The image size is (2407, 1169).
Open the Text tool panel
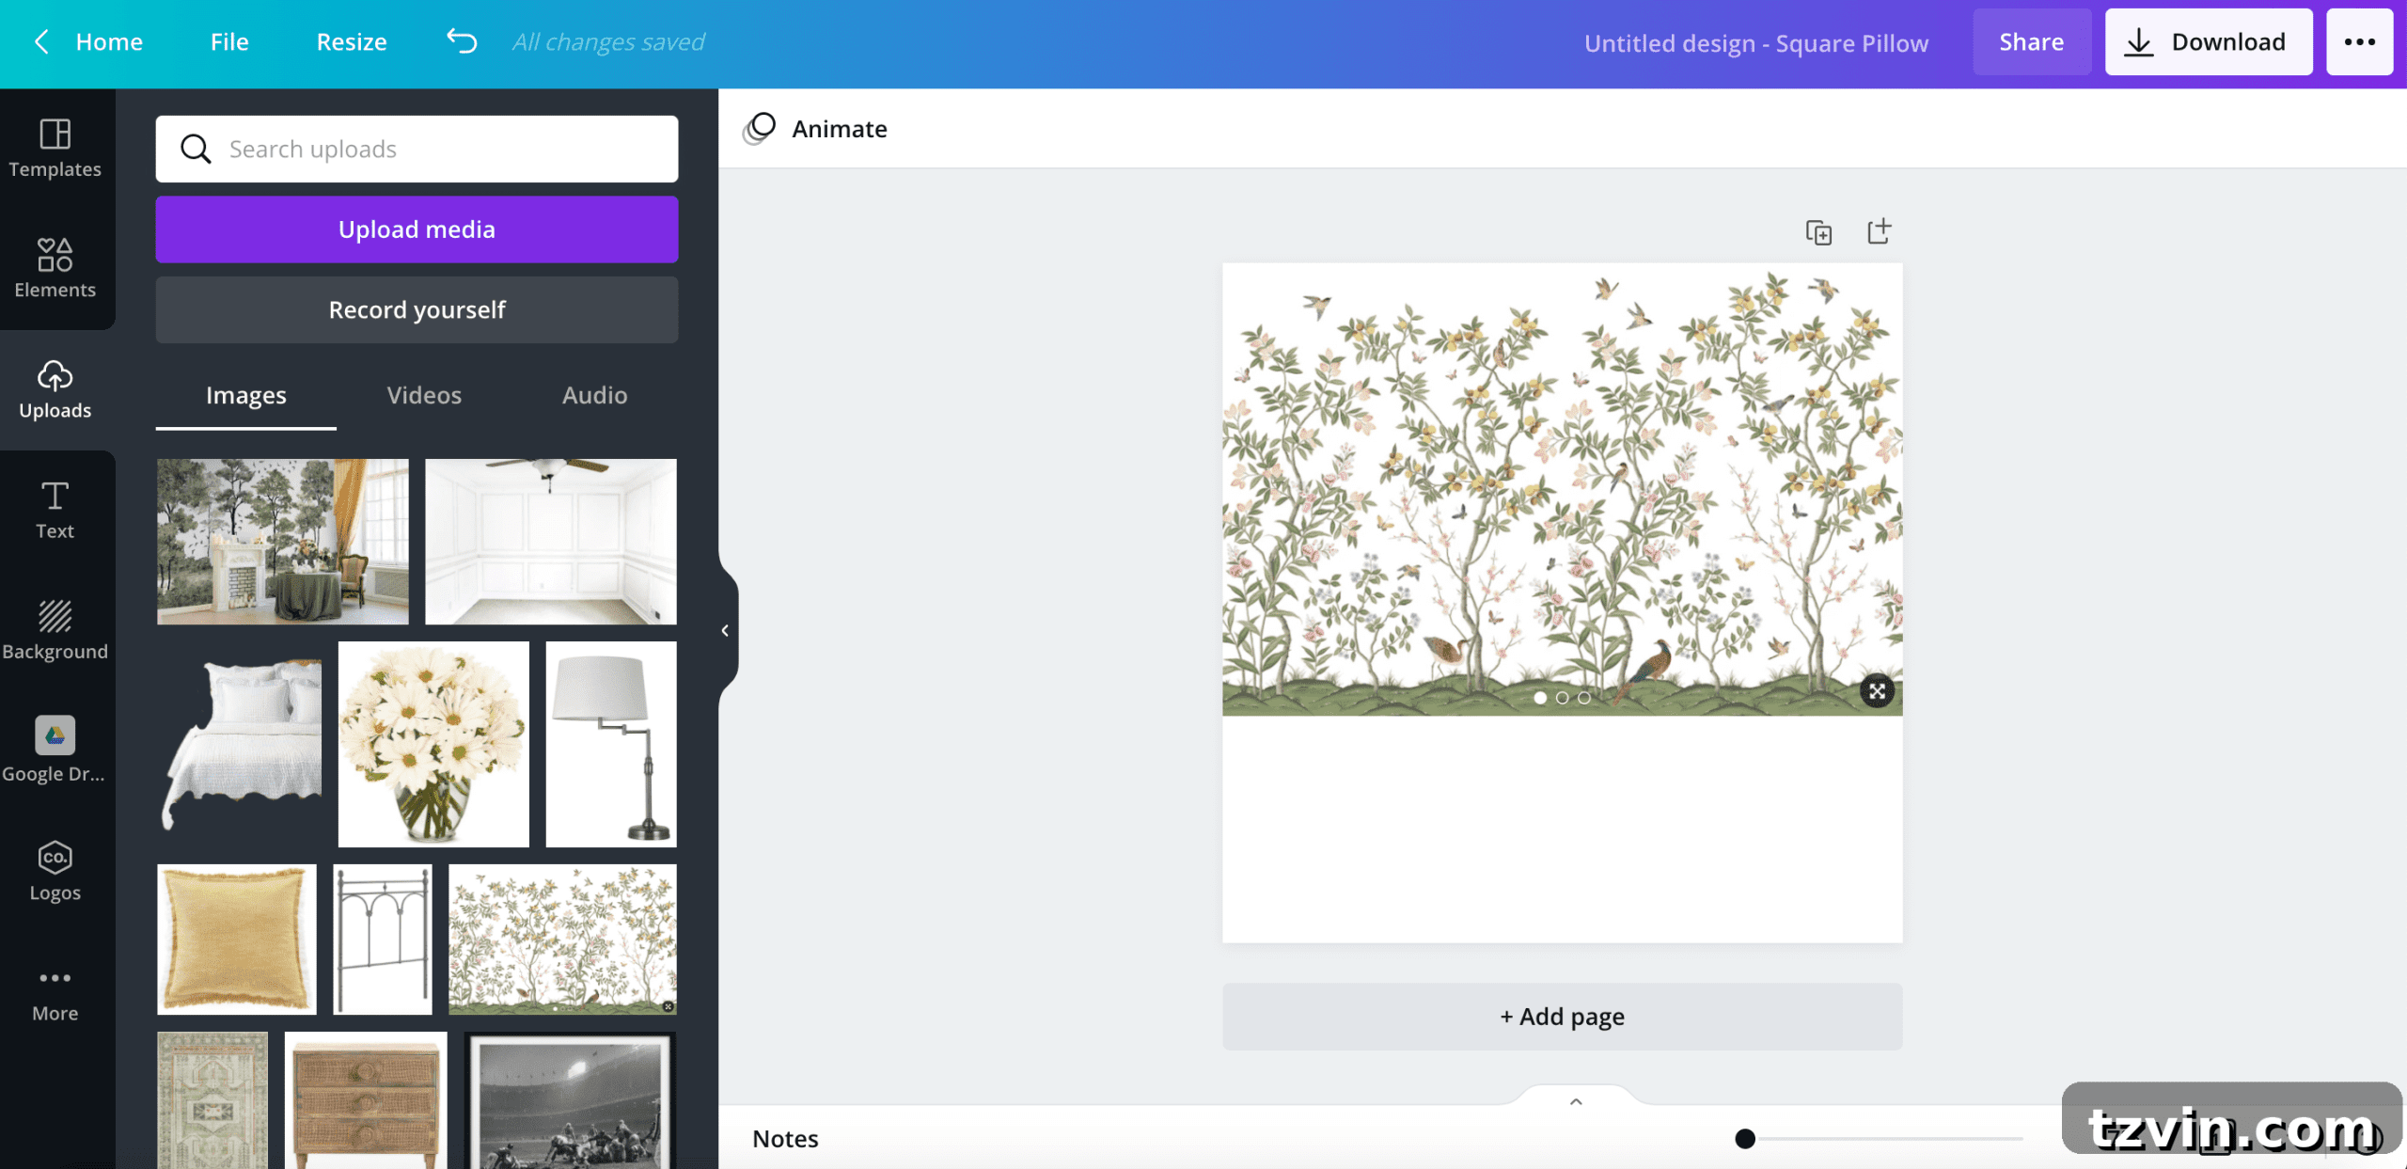[55, 511]
